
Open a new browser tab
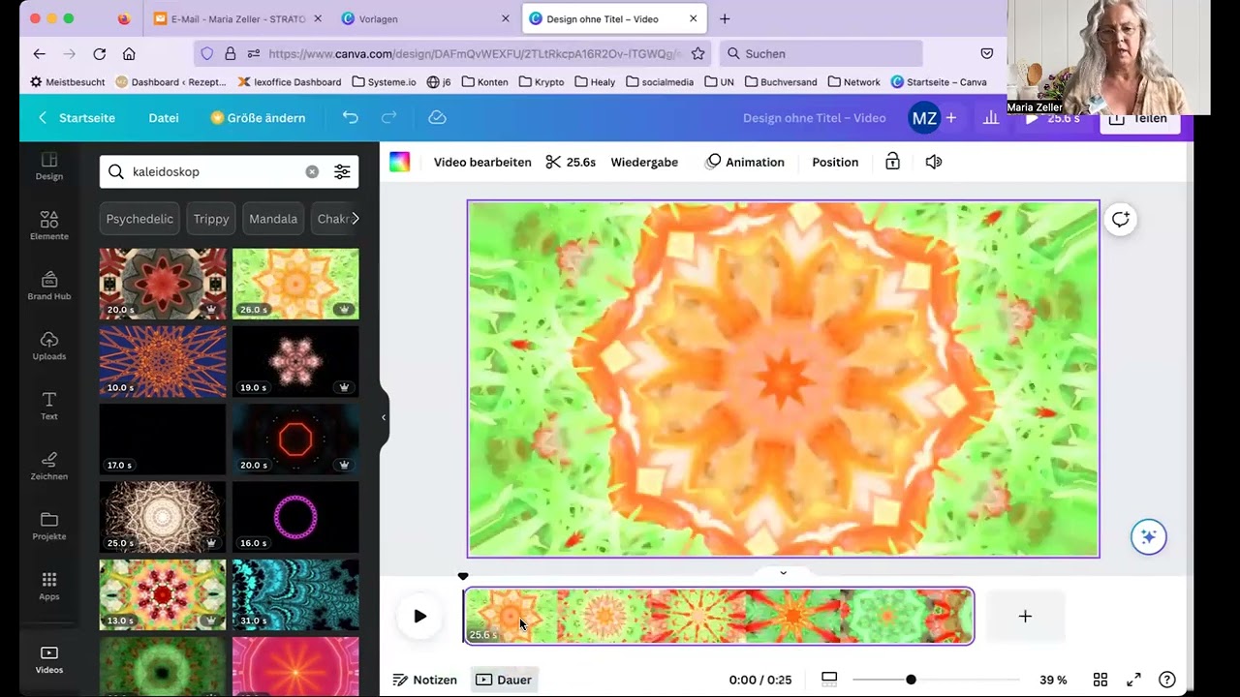(725, 18)
